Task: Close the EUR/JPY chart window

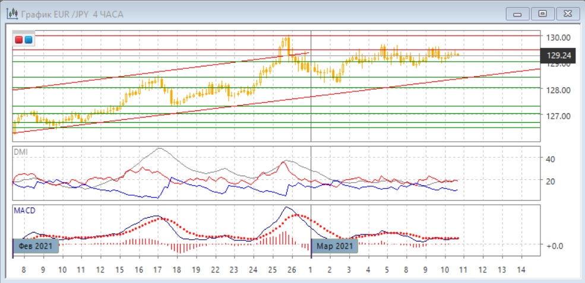Action: (x=567, y=14)
